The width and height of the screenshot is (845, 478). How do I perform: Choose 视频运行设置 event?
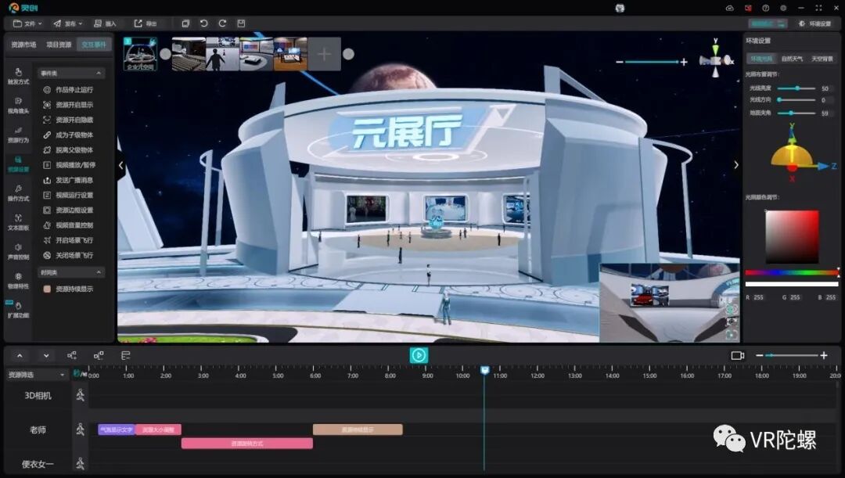[68, 195]
